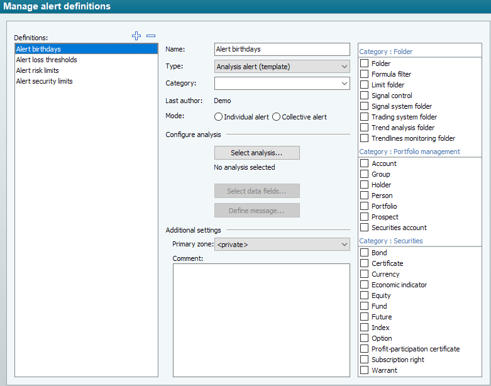Click inside the Comment text area
491x386 pixels.
(x=261, y=319)
